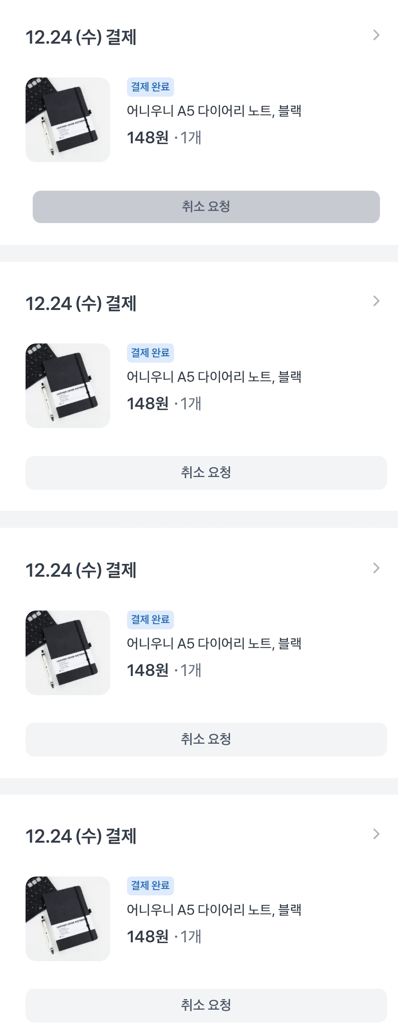Request cancellation for the second order
Viewport: 398px width, 1033px height.
pos(206,472)
